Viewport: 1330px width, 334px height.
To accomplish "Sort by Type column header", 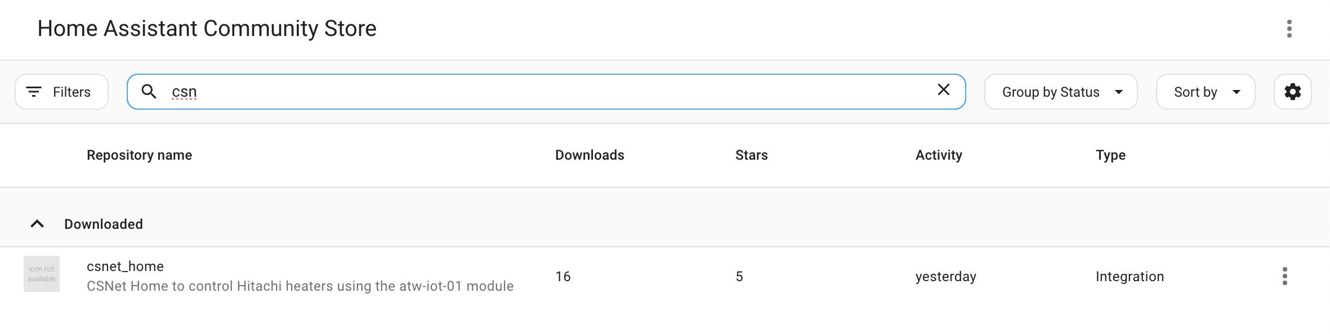I will pos(1110,155).
